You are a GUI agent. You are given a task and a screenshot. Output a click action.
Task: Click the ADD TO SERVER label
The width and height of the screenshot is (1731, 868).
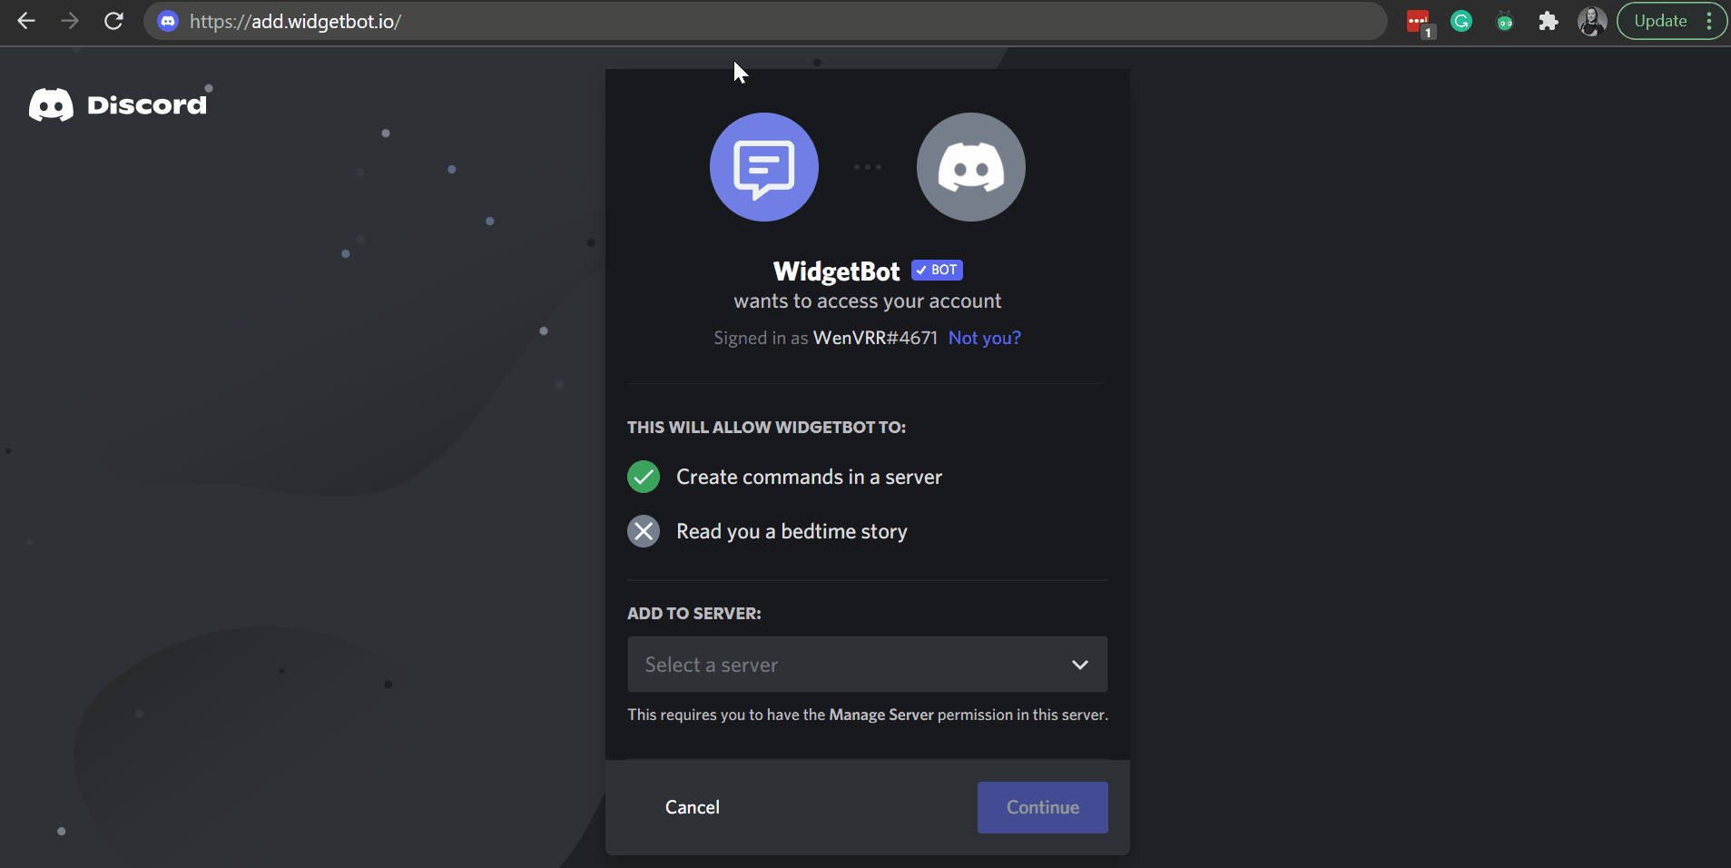click(694, 614)
